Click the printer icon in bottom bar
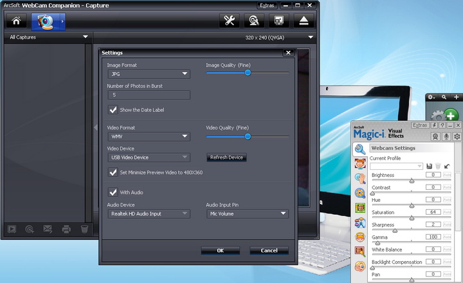 66,229
